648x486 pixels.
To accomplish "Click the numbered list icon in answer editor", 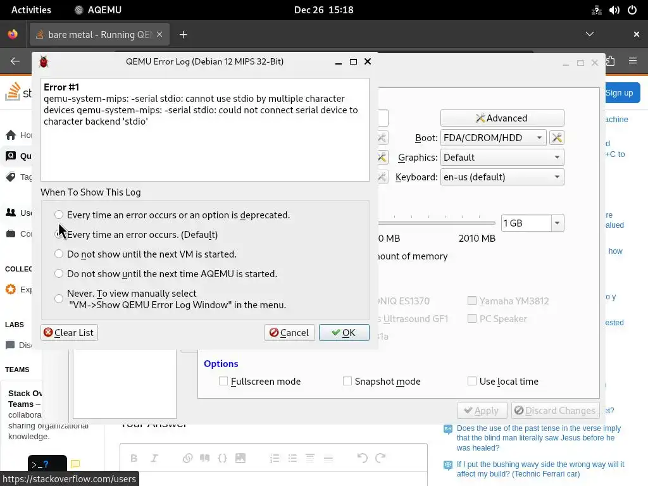I will point(275,458).
